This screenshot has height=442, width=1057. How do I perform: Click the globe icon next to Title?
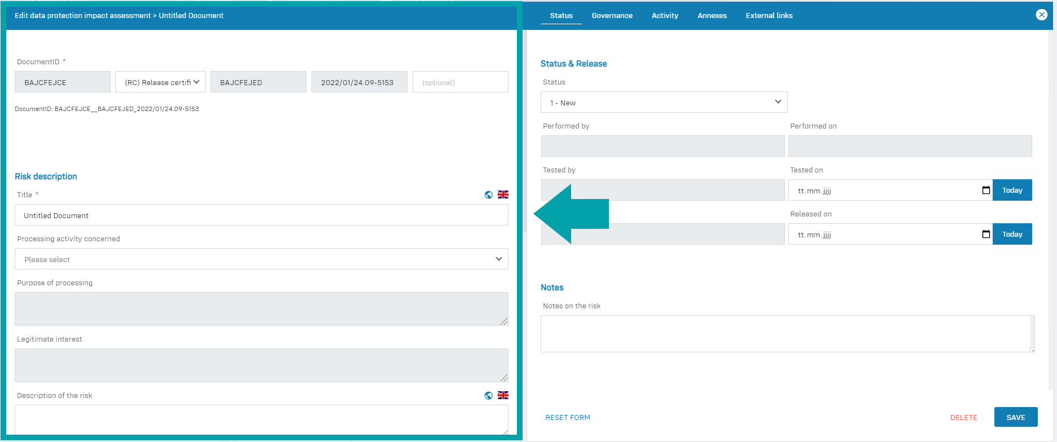pos(489,195)
